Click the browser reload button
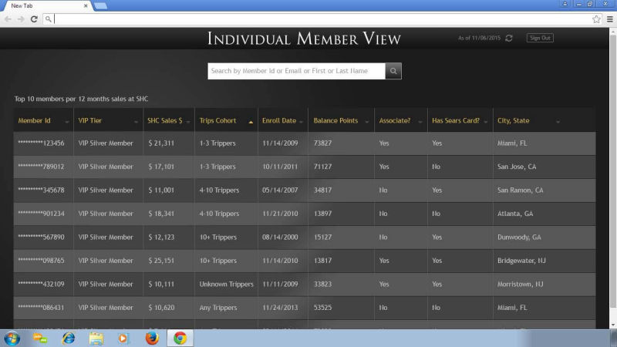This screenshot has height=347, width=617. point(34,19)
